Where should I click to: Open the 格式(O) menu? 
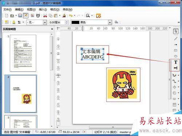click(55, 9)
